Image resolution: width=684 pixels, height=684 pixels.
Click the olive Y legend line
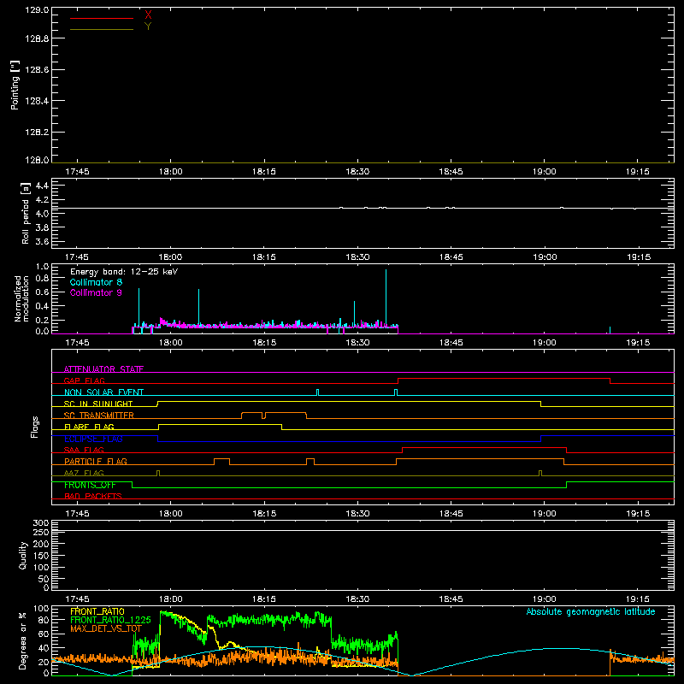click(102, 30)
